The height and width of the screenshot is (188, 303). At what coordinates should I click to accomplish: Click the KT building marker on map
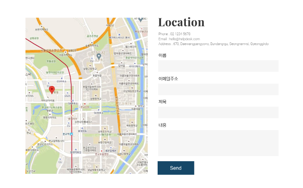click(139, 19)
